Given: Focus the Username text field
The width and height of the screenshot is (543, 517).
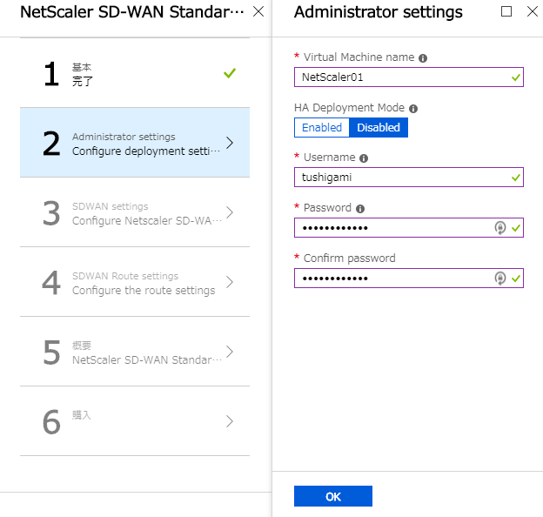Looking at the screenshot, I should click(409, 178).
